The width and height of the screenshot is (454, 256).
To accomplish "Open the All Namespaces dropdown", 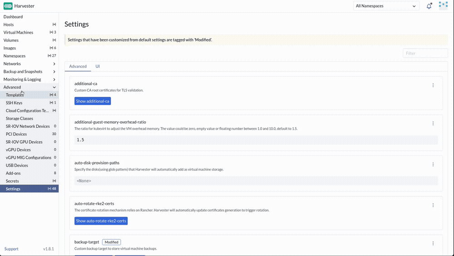I will click(x=386, y=6).
